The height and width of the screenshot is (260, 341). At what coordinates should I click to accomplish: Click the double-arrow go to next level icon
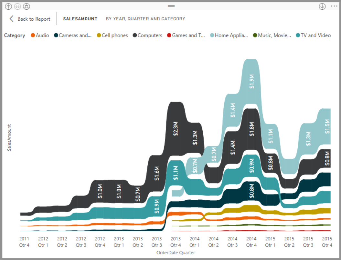(x=17, y=6)
